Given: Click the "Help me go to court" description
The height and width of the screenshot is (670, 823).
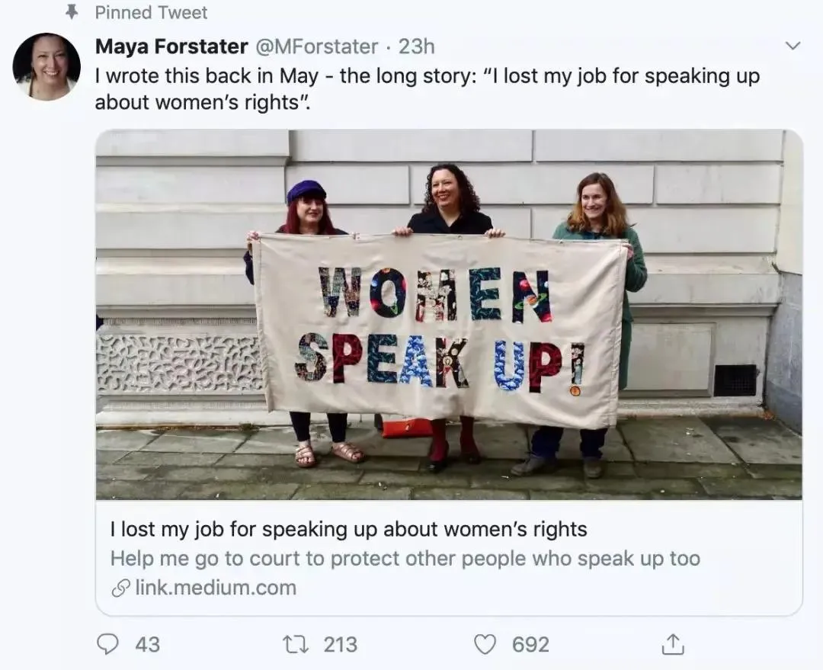Looking at the screenshot, I should pyautogui.click(x=405, y=559).
